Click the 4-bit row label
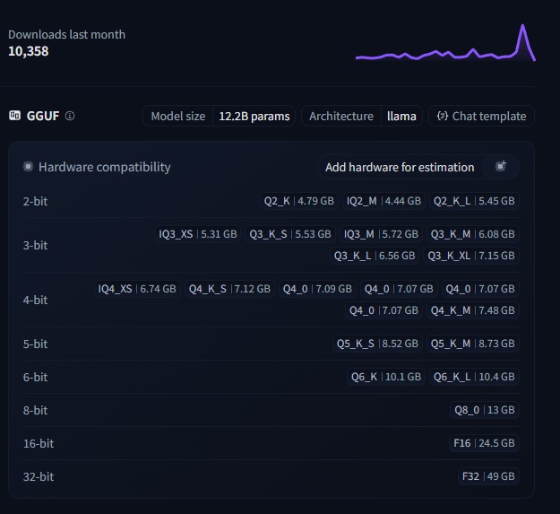 (x=35, y=300)
